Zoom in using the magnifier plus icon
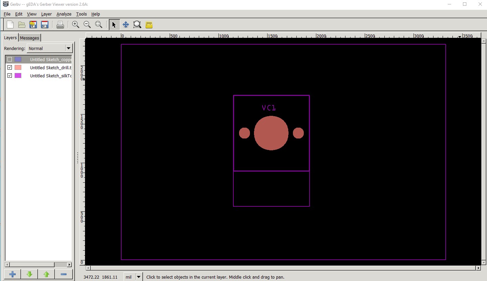 point(76,25)
